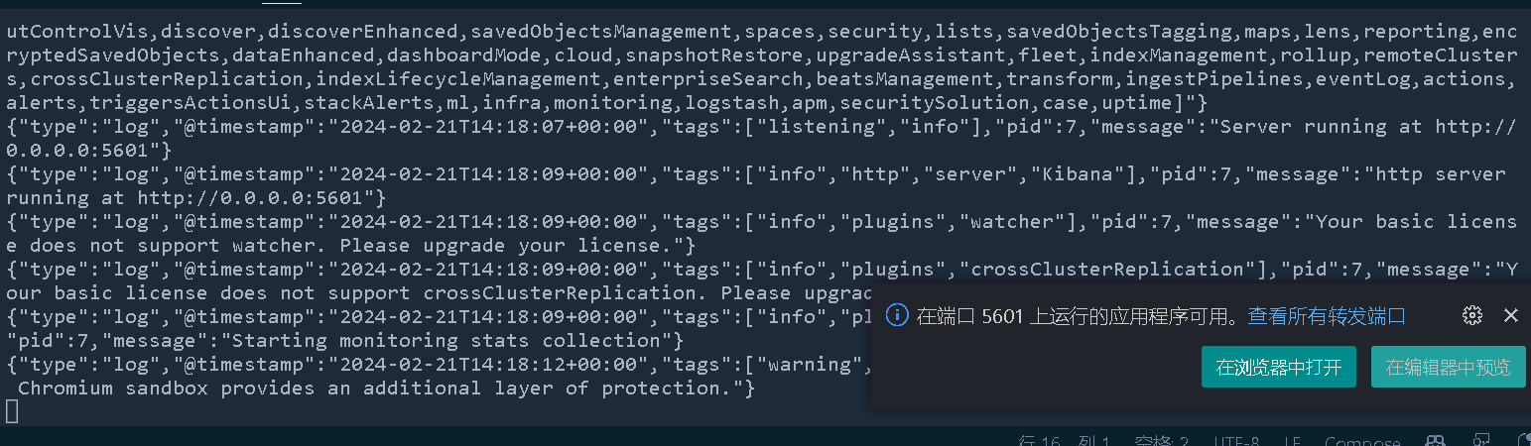Open the notifications bell at status bar edge
Image resolution: width=1531 pixels, height=446 pixels.
pos(1524,441)
